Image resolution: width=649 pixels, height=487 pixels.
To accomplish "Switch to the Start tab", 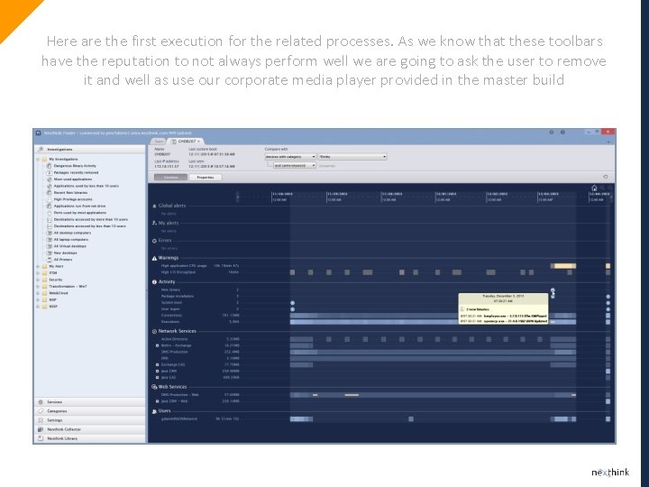I will tap(160, 142).
